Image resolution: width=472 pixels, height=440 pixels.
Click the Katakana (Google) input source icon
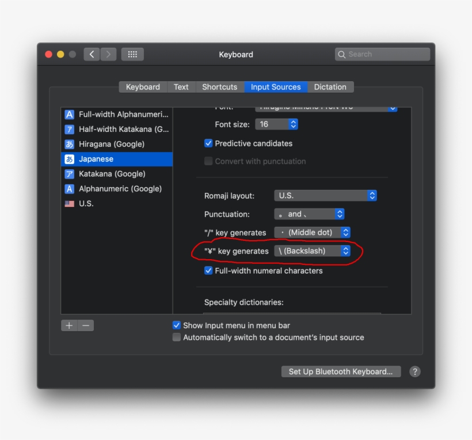point(69,173)
